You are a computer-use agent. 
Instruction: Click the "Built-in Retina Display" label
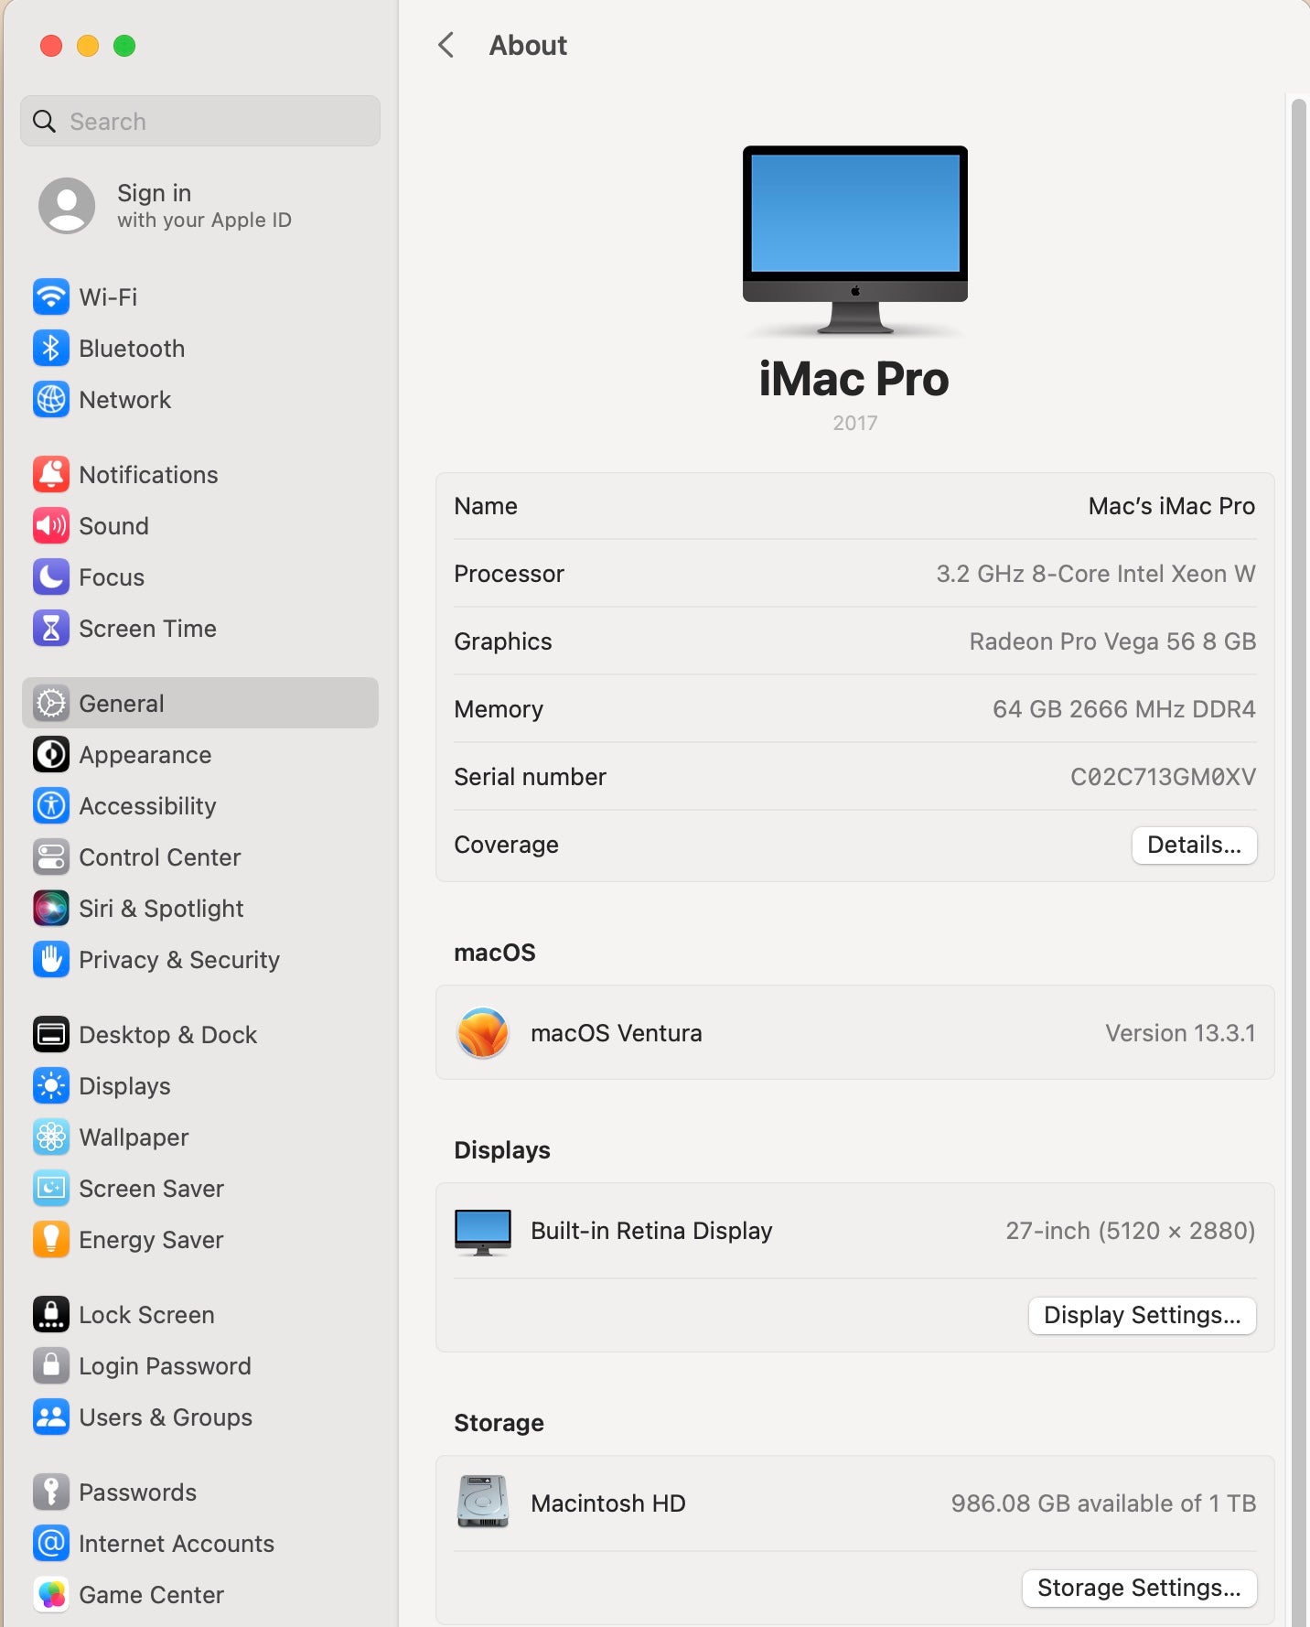pyautogui.click(x=651, y=1231)
